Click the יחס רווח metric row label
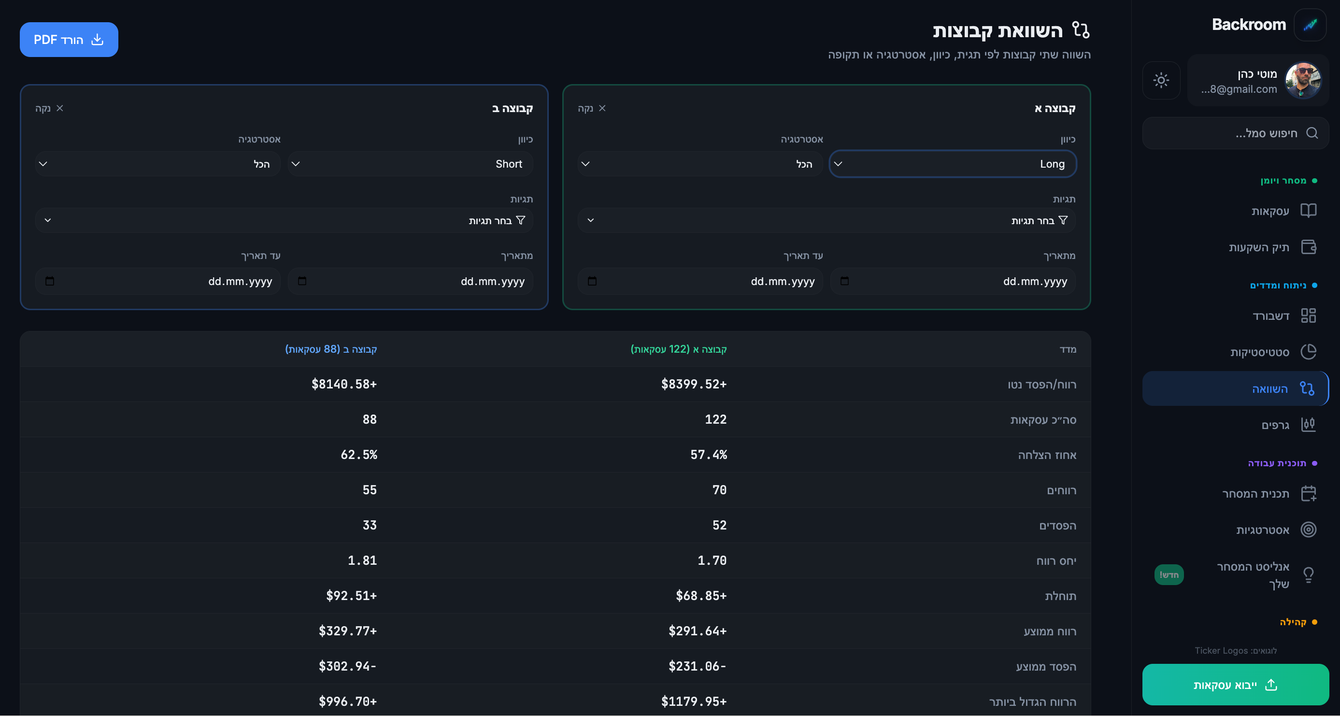 click(1056, 561)
